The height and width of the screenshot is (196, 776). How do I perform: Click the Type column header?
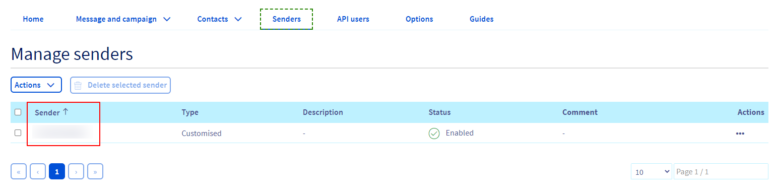coord(190,112)
